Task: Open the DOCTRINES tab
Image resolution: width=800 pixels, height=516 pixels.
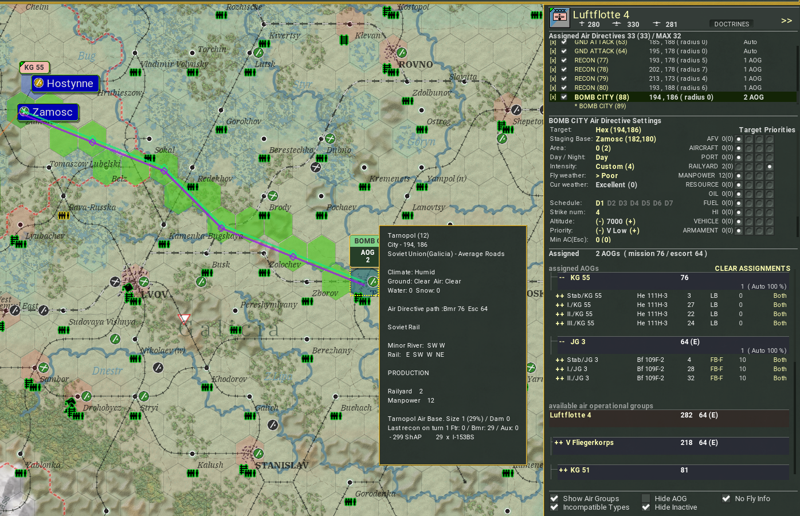Action: tap(732, 24)
